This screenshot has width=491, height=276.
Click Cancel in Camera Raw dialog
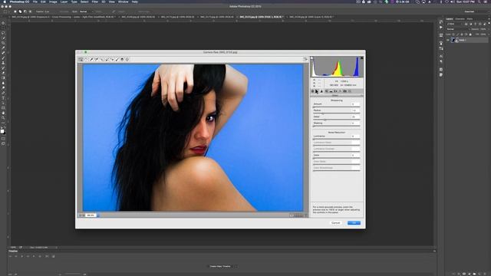[336, 223]
